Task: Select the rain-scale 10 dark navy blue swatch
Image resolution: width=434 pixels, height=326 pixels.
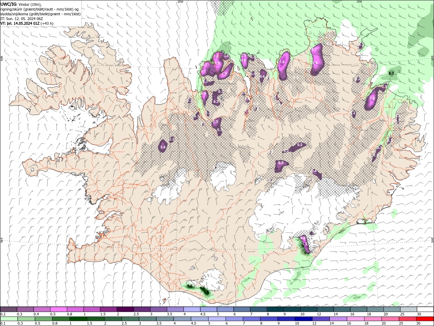Action: [303, 319]
